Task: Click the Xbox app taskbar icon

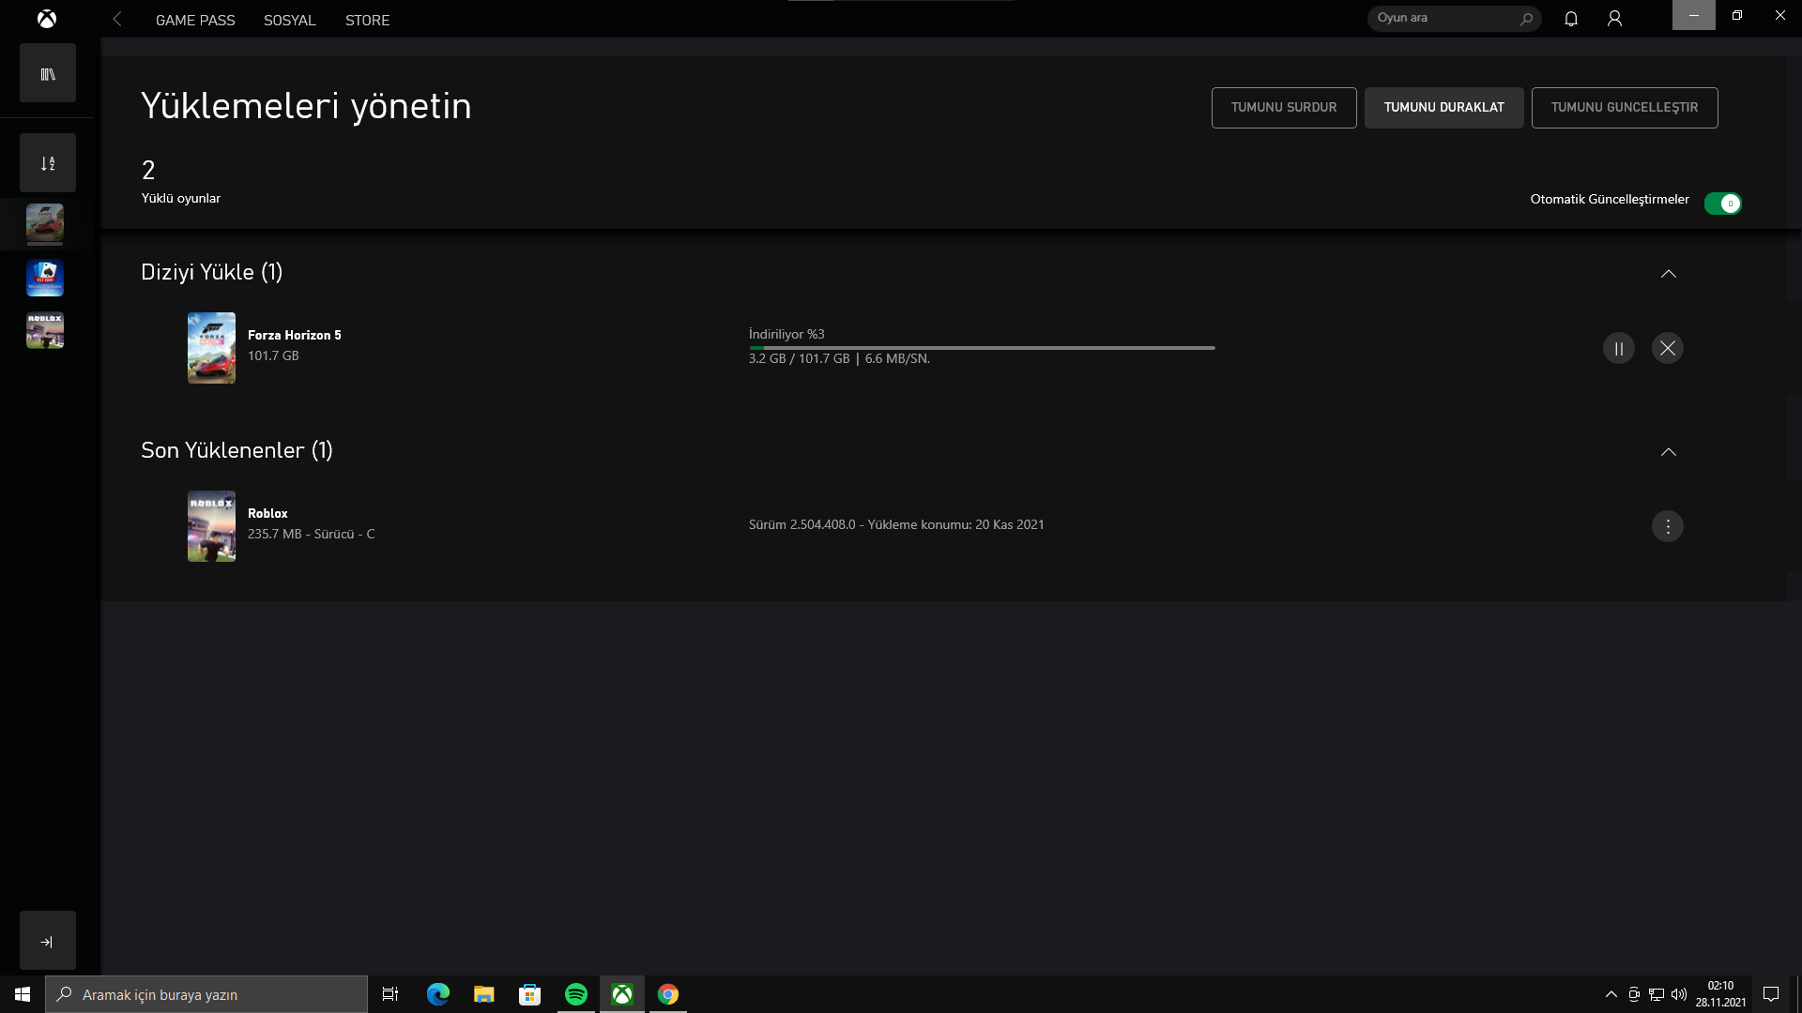Action: (622, 994)
